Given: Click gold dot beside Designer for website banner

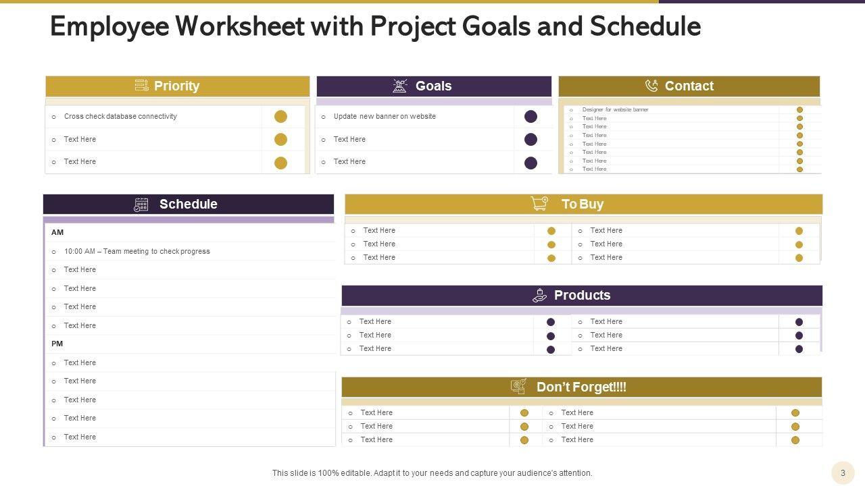Looking at the screenshot, I should (799, 109).
